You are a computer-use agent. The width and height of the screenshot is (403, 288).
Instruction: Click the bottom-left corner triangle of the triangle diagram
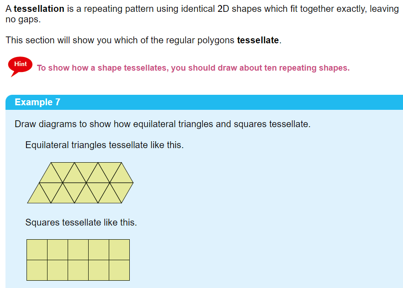click(x=39, y=196)
